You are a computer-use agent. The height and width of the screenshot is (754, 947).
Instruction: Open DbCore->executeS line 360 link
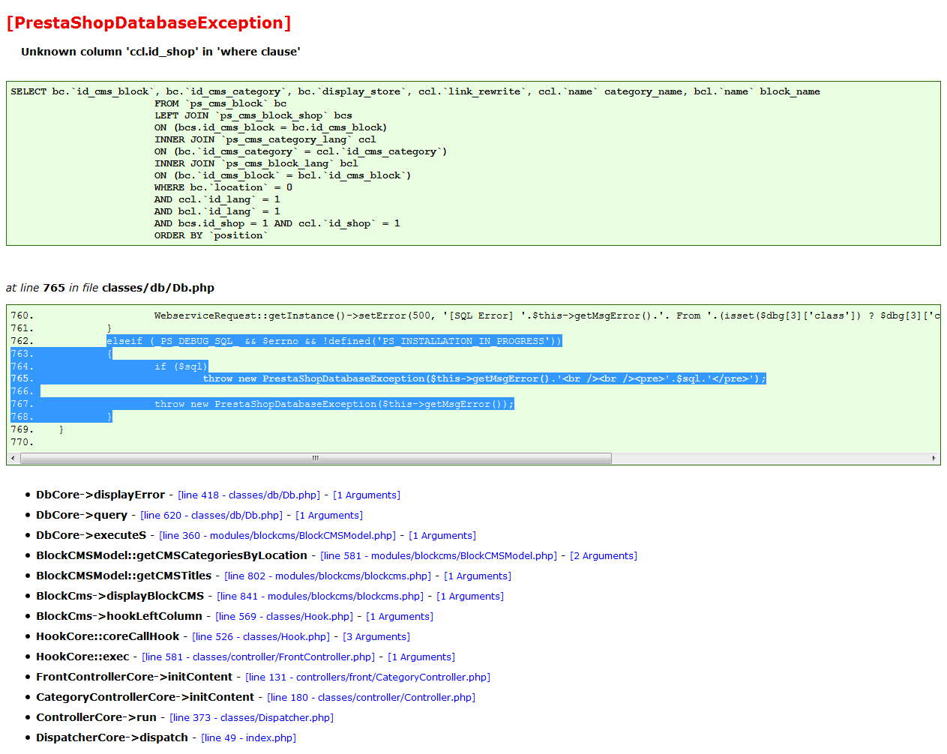pyautogui.click(x=277, y=536)
